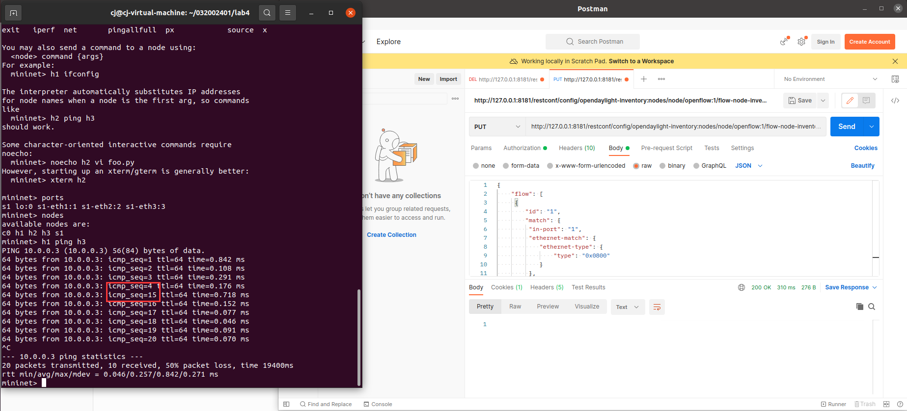Open the request Settings tab
Viewport: 907px width, 411px height.
742,148
